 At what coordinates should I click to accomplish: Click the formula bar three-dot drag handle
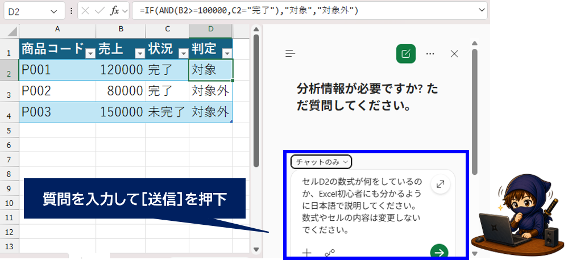[72, 11]
